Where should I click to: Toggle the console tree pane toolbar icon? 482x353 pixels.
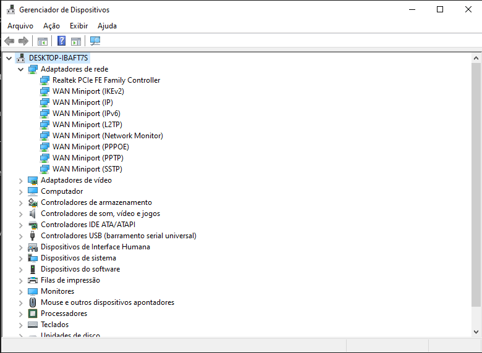tap(43, 41)
